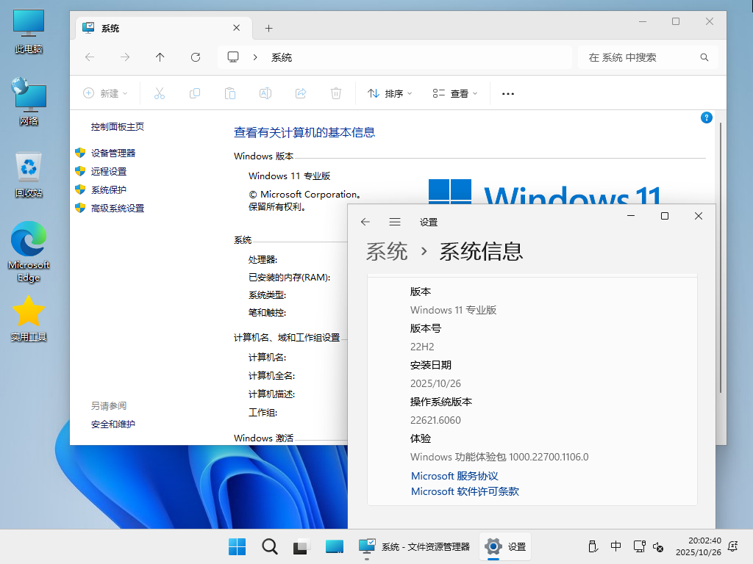This screenshot has width=753, height=564.
Task: Select the Rename icon in the toolbar
Action: [x=265, y=93]
